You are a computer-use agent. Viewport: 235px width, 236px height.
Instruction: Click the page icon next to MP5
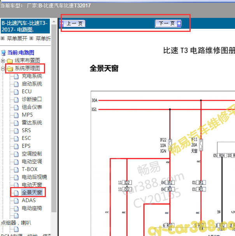pos(16,115)
